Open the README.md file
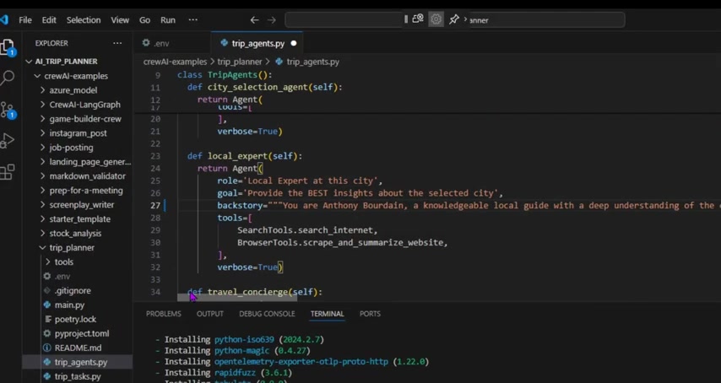 (x=78, y=348)
